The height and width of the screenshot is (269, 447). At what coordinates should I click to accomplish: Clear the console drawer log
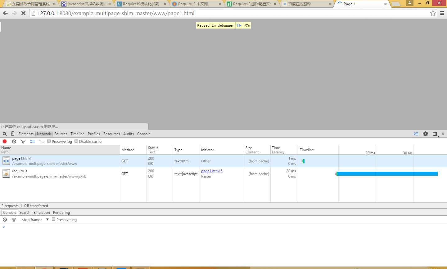pyautogui.click(x=5, y=219)
